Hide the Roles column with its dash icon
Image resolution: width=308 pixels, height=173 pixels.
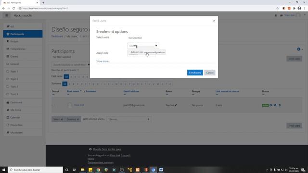click(x=167, y=95)
